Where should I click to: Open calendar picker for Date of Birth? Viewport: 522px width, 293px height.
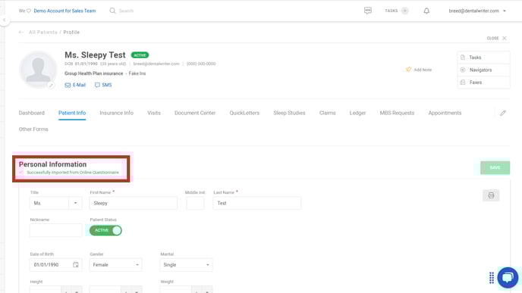point(76,265)
